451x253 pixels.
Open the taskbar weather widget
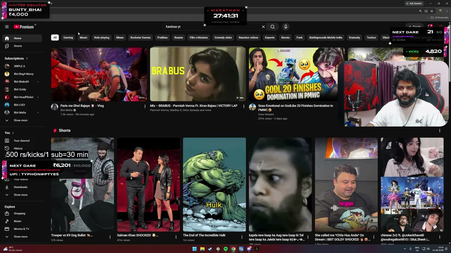(13, 249)
